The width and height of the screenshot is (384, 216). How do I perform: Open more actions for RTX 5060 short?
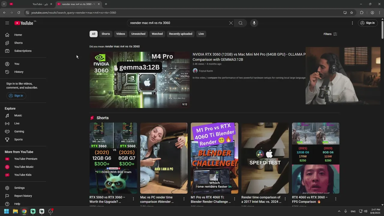click(x=133, y=199)
